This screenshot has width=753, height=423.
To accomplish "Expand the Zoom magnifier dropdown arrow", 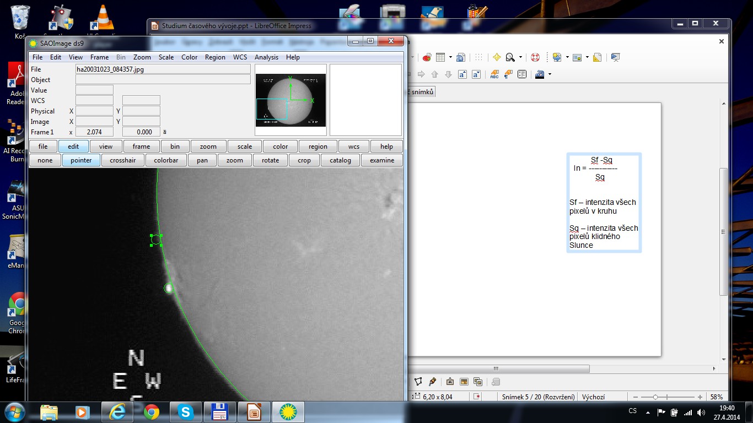I will (520, 57).
